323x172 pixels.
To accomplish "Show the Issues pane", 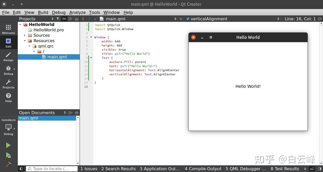I will [x=89, y=169].
